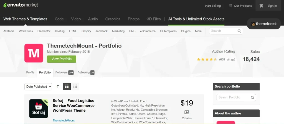Click the 2 Sales text
Image resolution: width=284 pixels, height=124 pixels.
coord(187,118)
